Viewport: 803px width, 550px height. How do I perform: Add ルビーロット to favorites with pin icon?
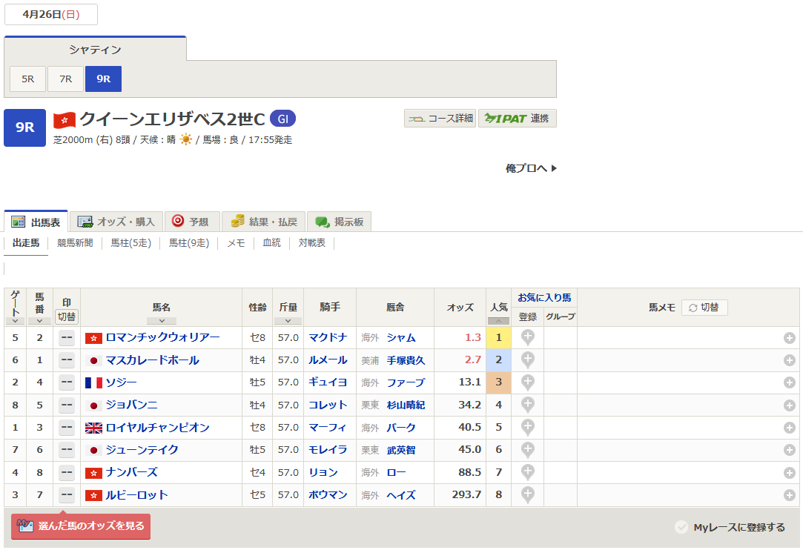point(527,494)
